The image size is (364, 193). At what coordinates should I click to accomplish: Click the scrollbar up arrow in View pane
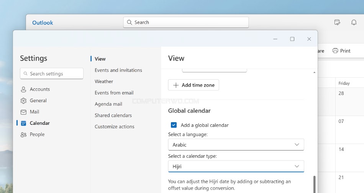pyautogui.click(x=314, y=73)
